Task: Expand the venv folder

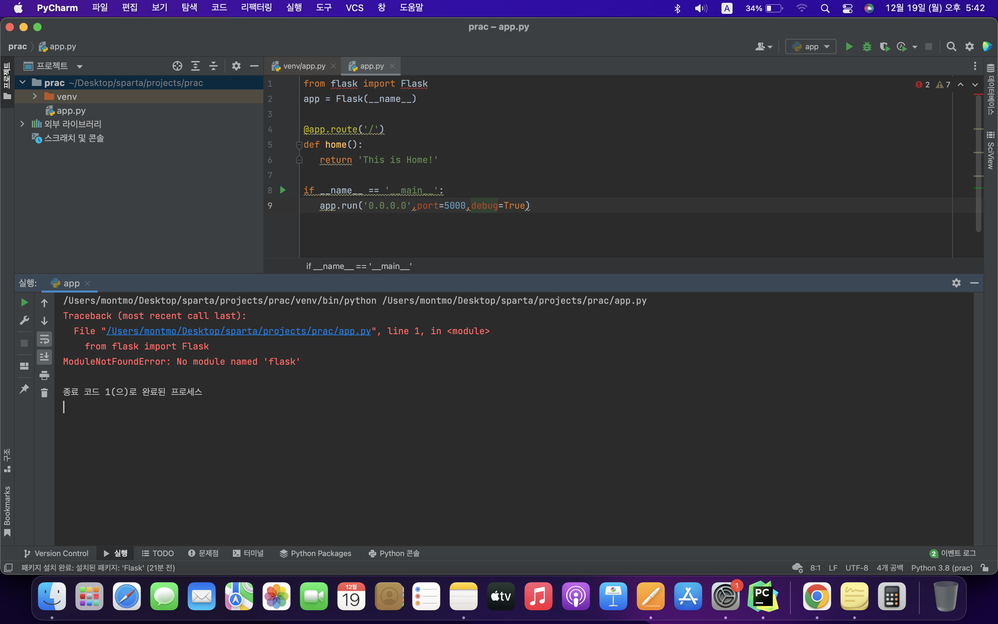Action: click(x=35, y=97)
